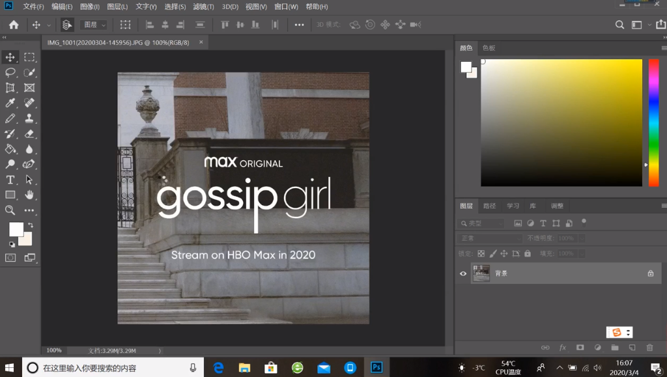
Task: Select the Blur tool
Action: 29,149
